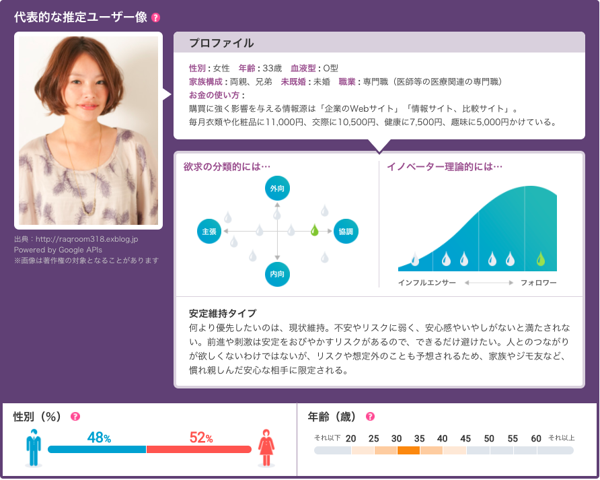Click 安定維持タイプ heading
Viewport: 600px width, 480px height.
223,313
